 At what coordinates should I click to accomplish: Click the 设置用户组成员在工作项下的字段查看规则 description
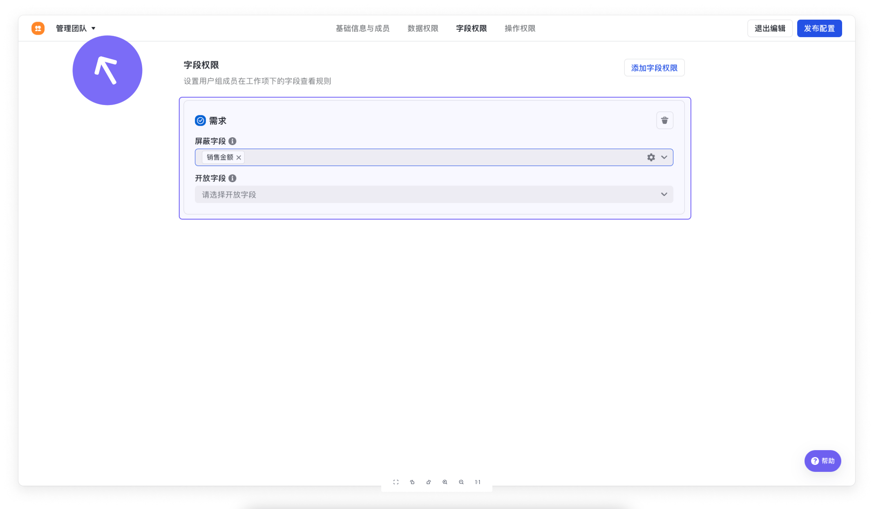click(257, 81)
